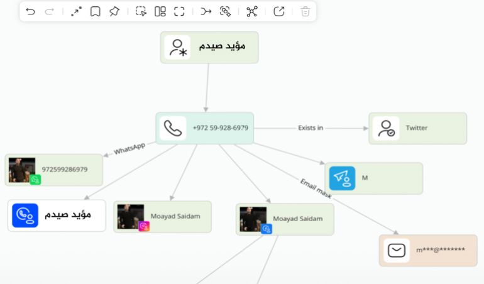Click the Instagram node photo thumbnail
The image size is (484, 284).
click(131, 216)
